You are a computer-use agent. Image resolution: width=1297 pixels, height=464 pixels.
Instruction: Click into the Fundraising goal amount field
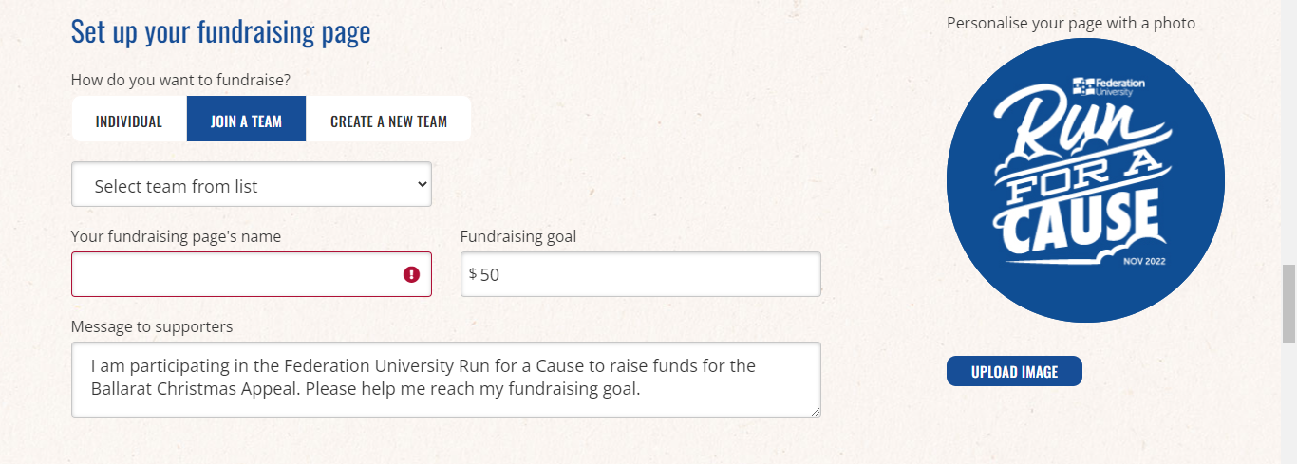point(646,274)
